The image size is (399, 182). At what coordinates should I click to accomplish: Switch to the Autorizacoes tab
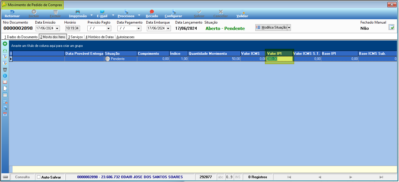tap(125, 37)
